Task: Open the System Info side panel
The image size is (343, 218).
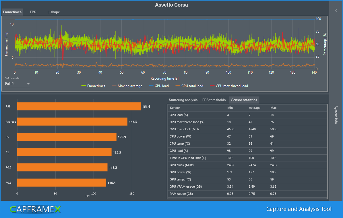Action: [x=336, y=115]
